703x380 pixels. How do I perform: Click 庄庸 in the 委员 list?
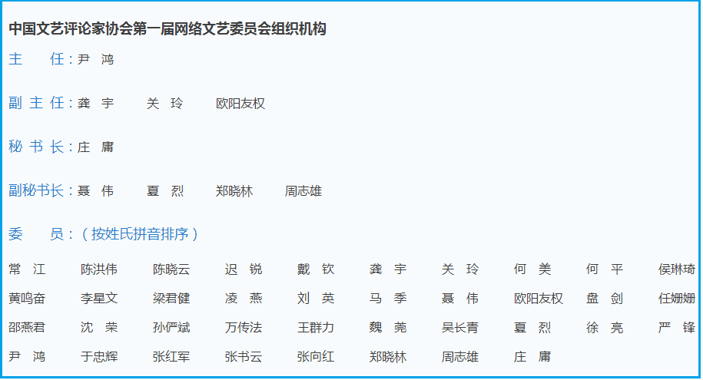point(532,357)
